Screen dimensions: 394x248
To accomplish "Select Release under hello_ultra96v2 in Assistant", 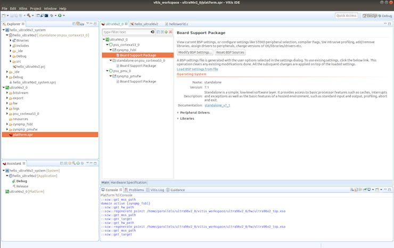I will click(x=22, y=186).
